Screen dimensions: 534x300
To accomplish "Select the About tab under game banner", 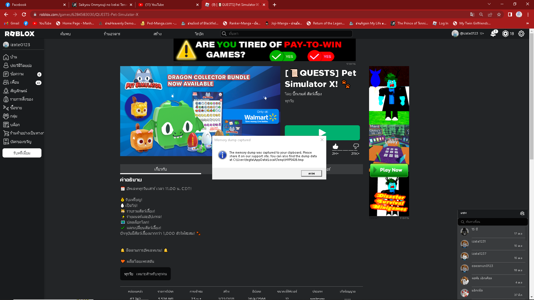I will (160, 169).
